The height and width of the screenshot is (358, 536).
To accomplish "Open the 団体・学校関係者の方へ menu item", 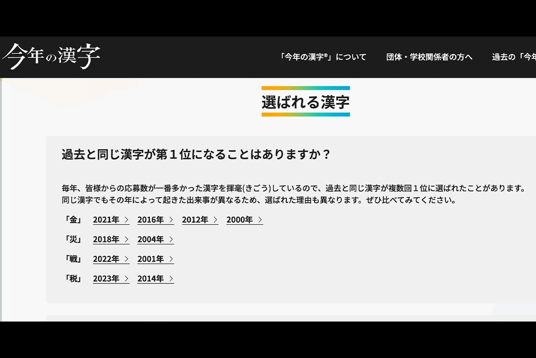I will [x=428, y=57].
